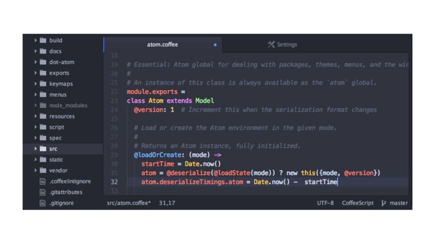Expand the dot-atom folder chevron
This screenshot has height=244, width=435.
tap(36, 62)
